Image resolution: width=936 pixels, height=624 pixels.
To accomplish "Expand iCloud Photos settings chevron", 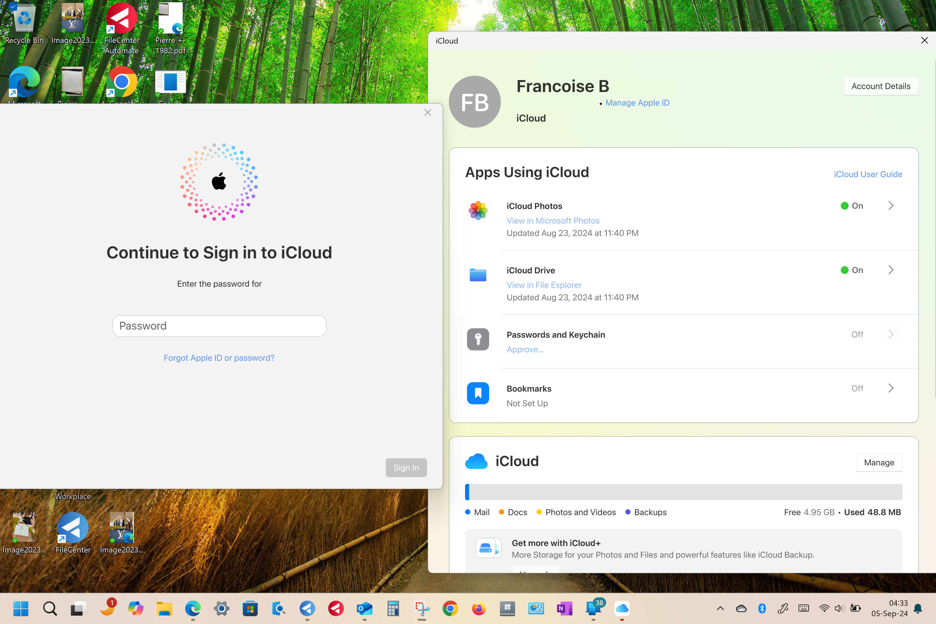I will pos(890,206).
